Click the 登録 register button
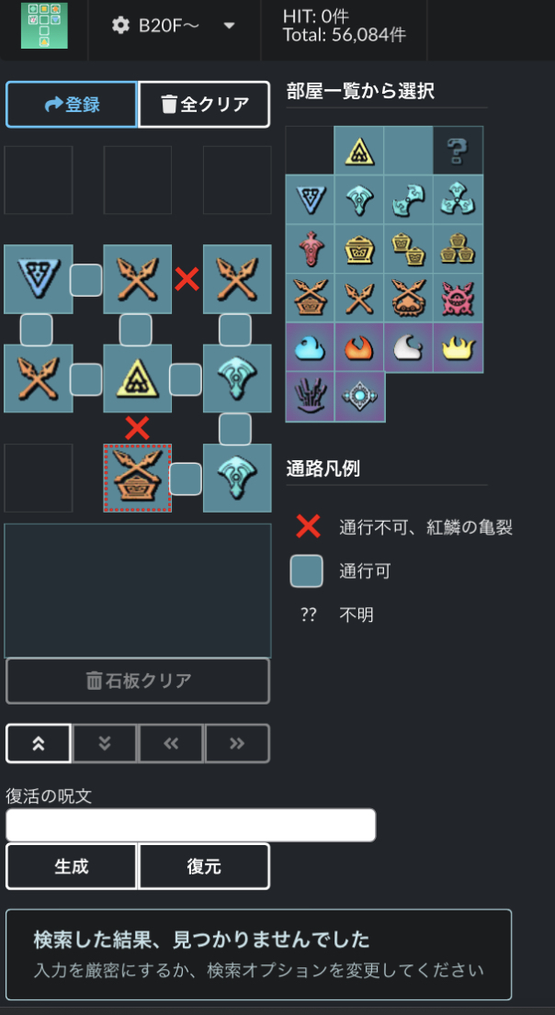The height and width of the screenshot is (1015, 555). click(72, 104)
